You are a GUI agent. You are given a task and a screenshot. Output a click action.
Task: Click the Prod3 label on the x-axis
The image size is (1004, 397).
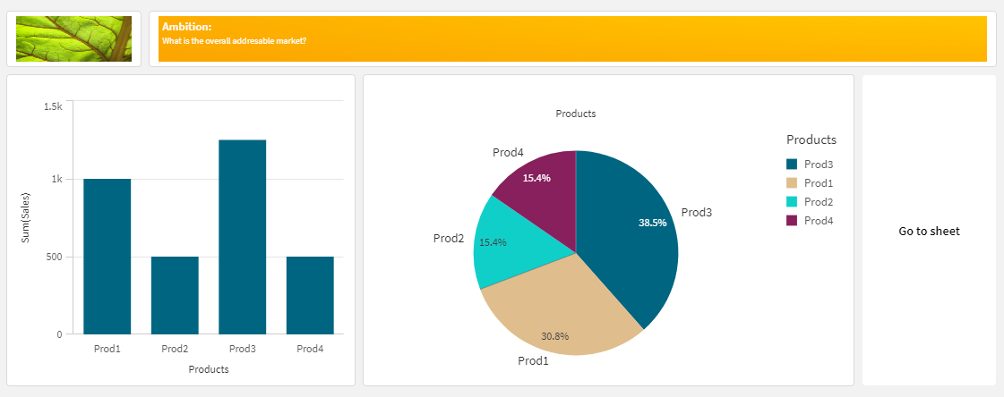(242, 349)
